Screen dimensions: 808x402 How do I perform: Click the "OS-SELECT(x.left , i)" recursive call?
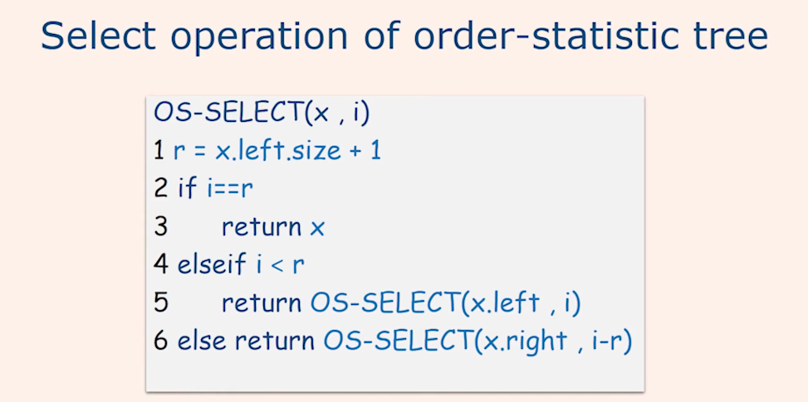click(445, 303)
